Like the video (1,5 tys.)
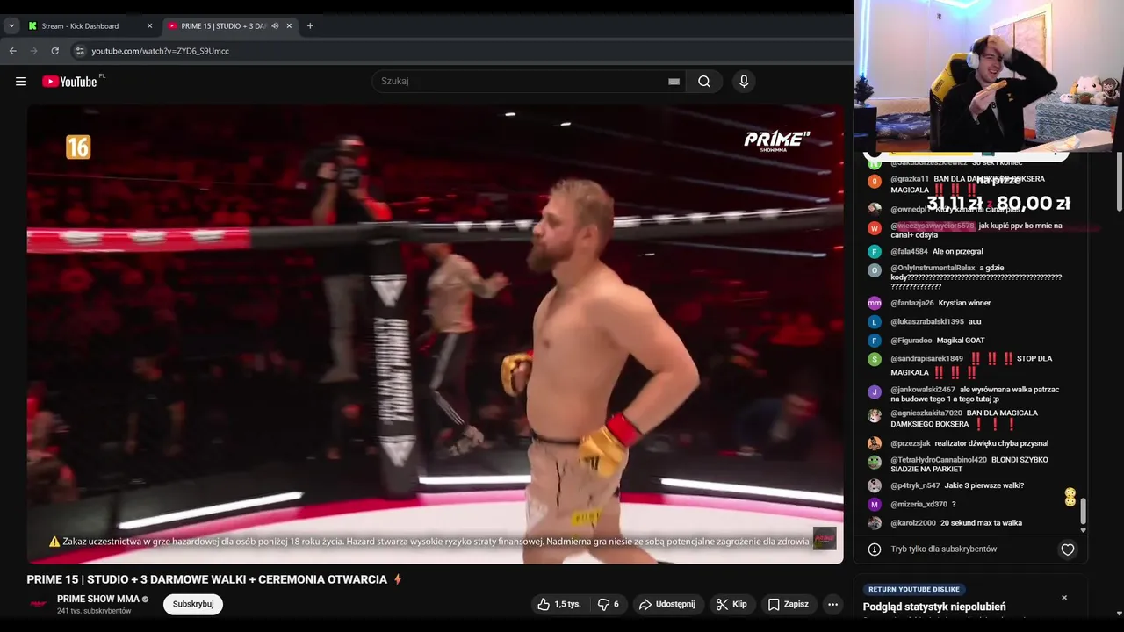This screenshot has width=1124, height=632. (559, 604)
